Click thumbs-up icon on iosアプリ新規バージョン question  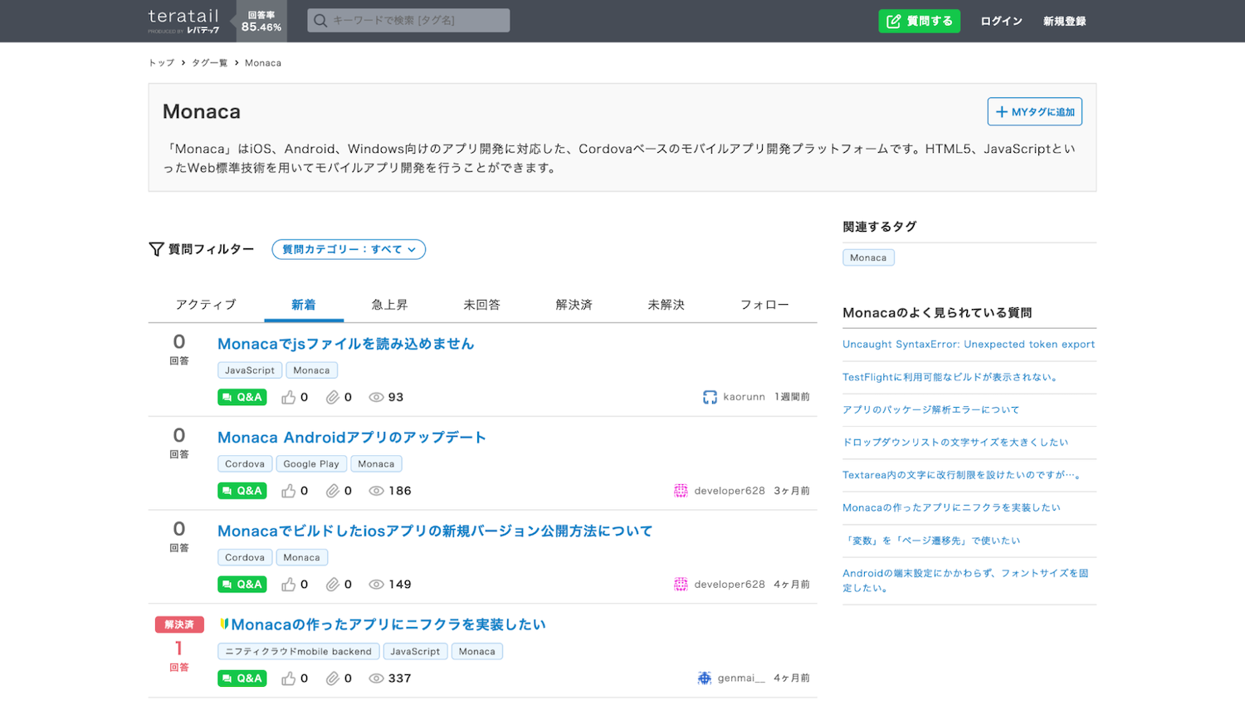point(288,585)
